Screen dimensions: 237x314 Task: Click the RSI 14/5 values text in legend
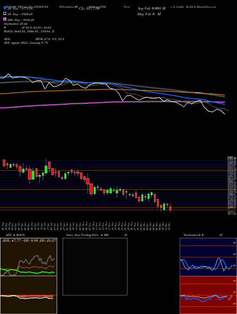tap(27, 28)
